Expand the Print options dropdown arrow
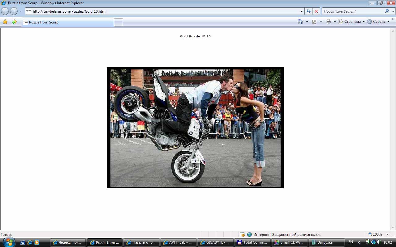The image size is (396, 247). tap(335, 22)
